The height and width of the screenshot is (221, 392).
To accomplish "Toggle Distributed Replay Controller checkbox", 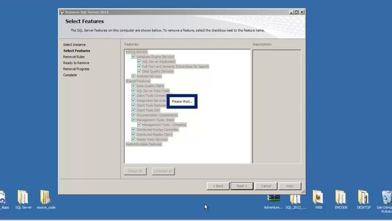I will pos(134,130).
